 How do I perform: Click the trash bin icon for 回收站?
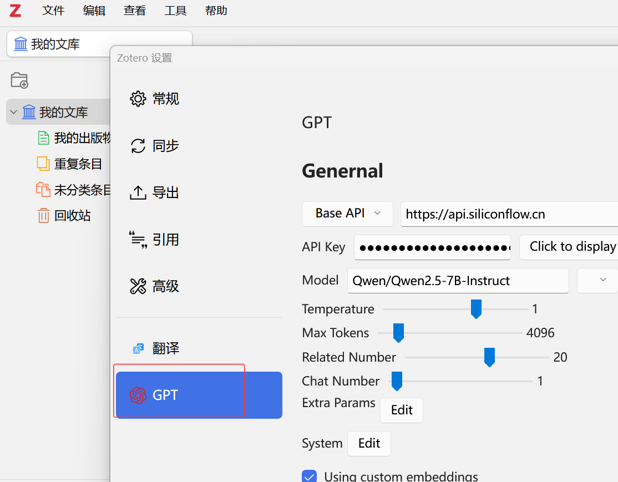(43, 216)
